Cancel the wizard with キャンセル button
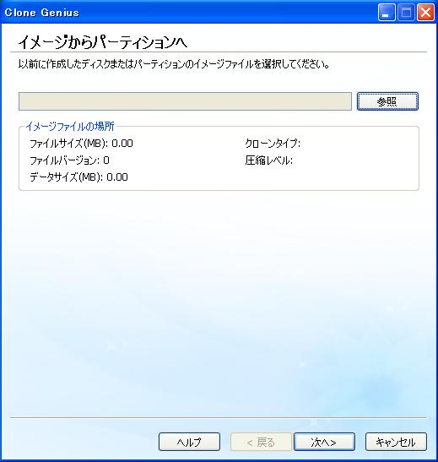The image size is (438, 462). [396, 442]
